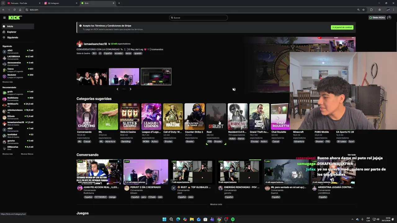
Task: Open Coscu channel in the sidebar
Action: tap(17, 70)
